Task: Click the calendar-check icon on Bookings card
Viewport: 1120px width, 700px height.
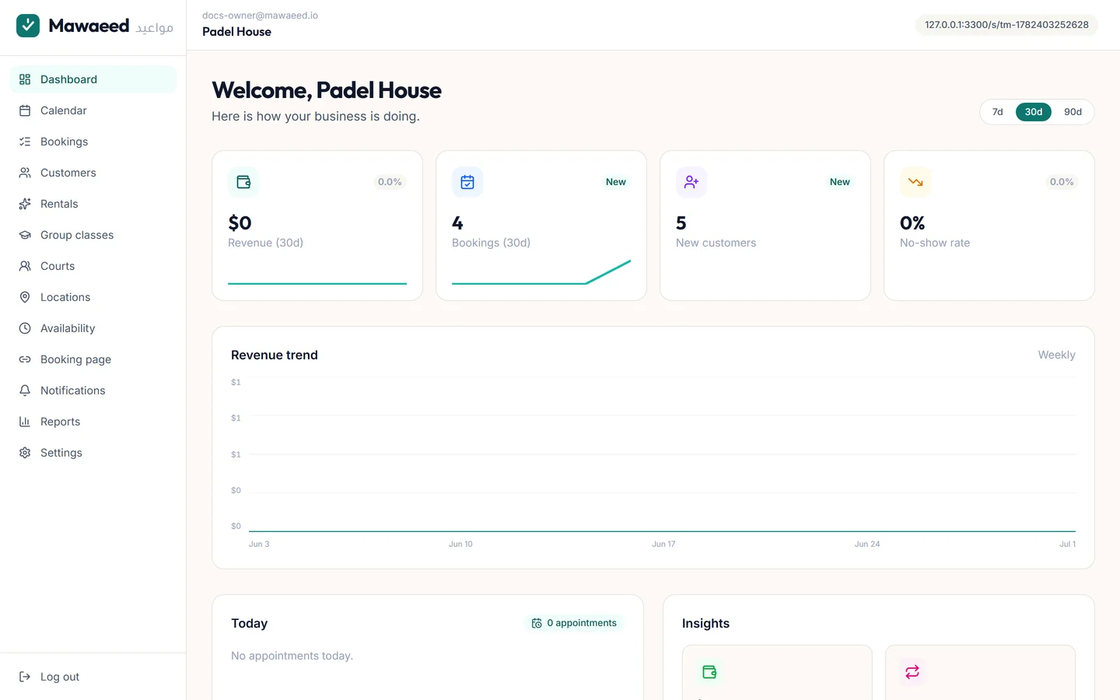Action: click(x=467, y=182)
